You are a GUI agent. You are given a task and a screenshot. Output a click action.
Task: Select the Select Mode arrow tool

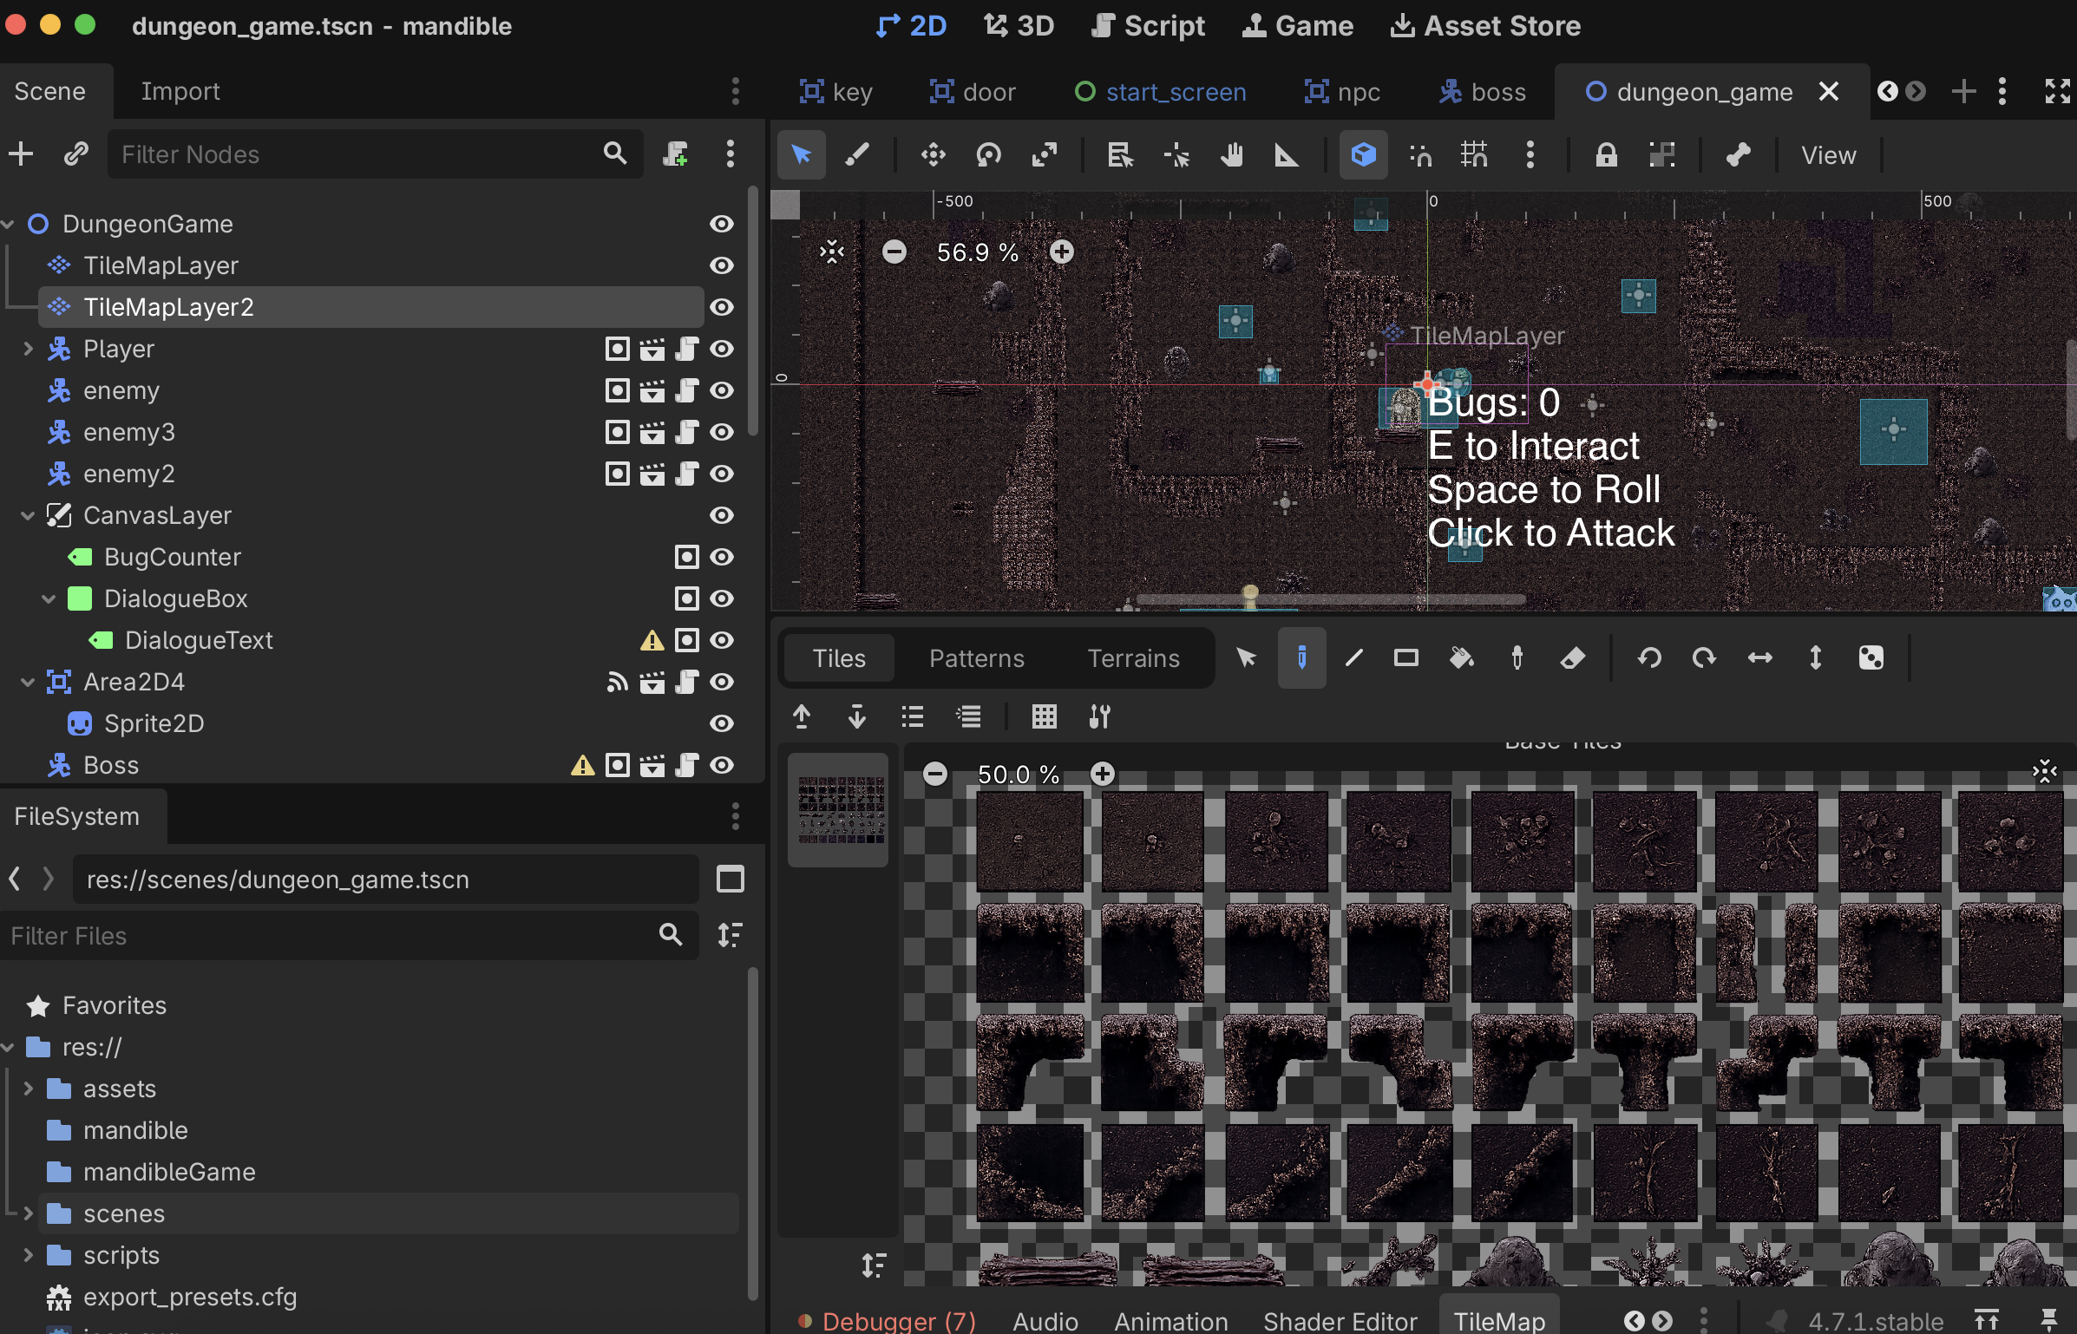(x=801, y=155)
